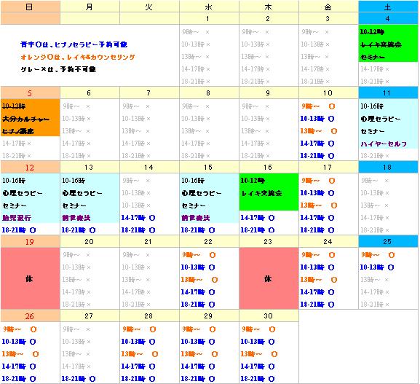Screen dimensions: 420x384
Task: Choose the 18-21時 slot on the 12th
Action: [19, 230]
